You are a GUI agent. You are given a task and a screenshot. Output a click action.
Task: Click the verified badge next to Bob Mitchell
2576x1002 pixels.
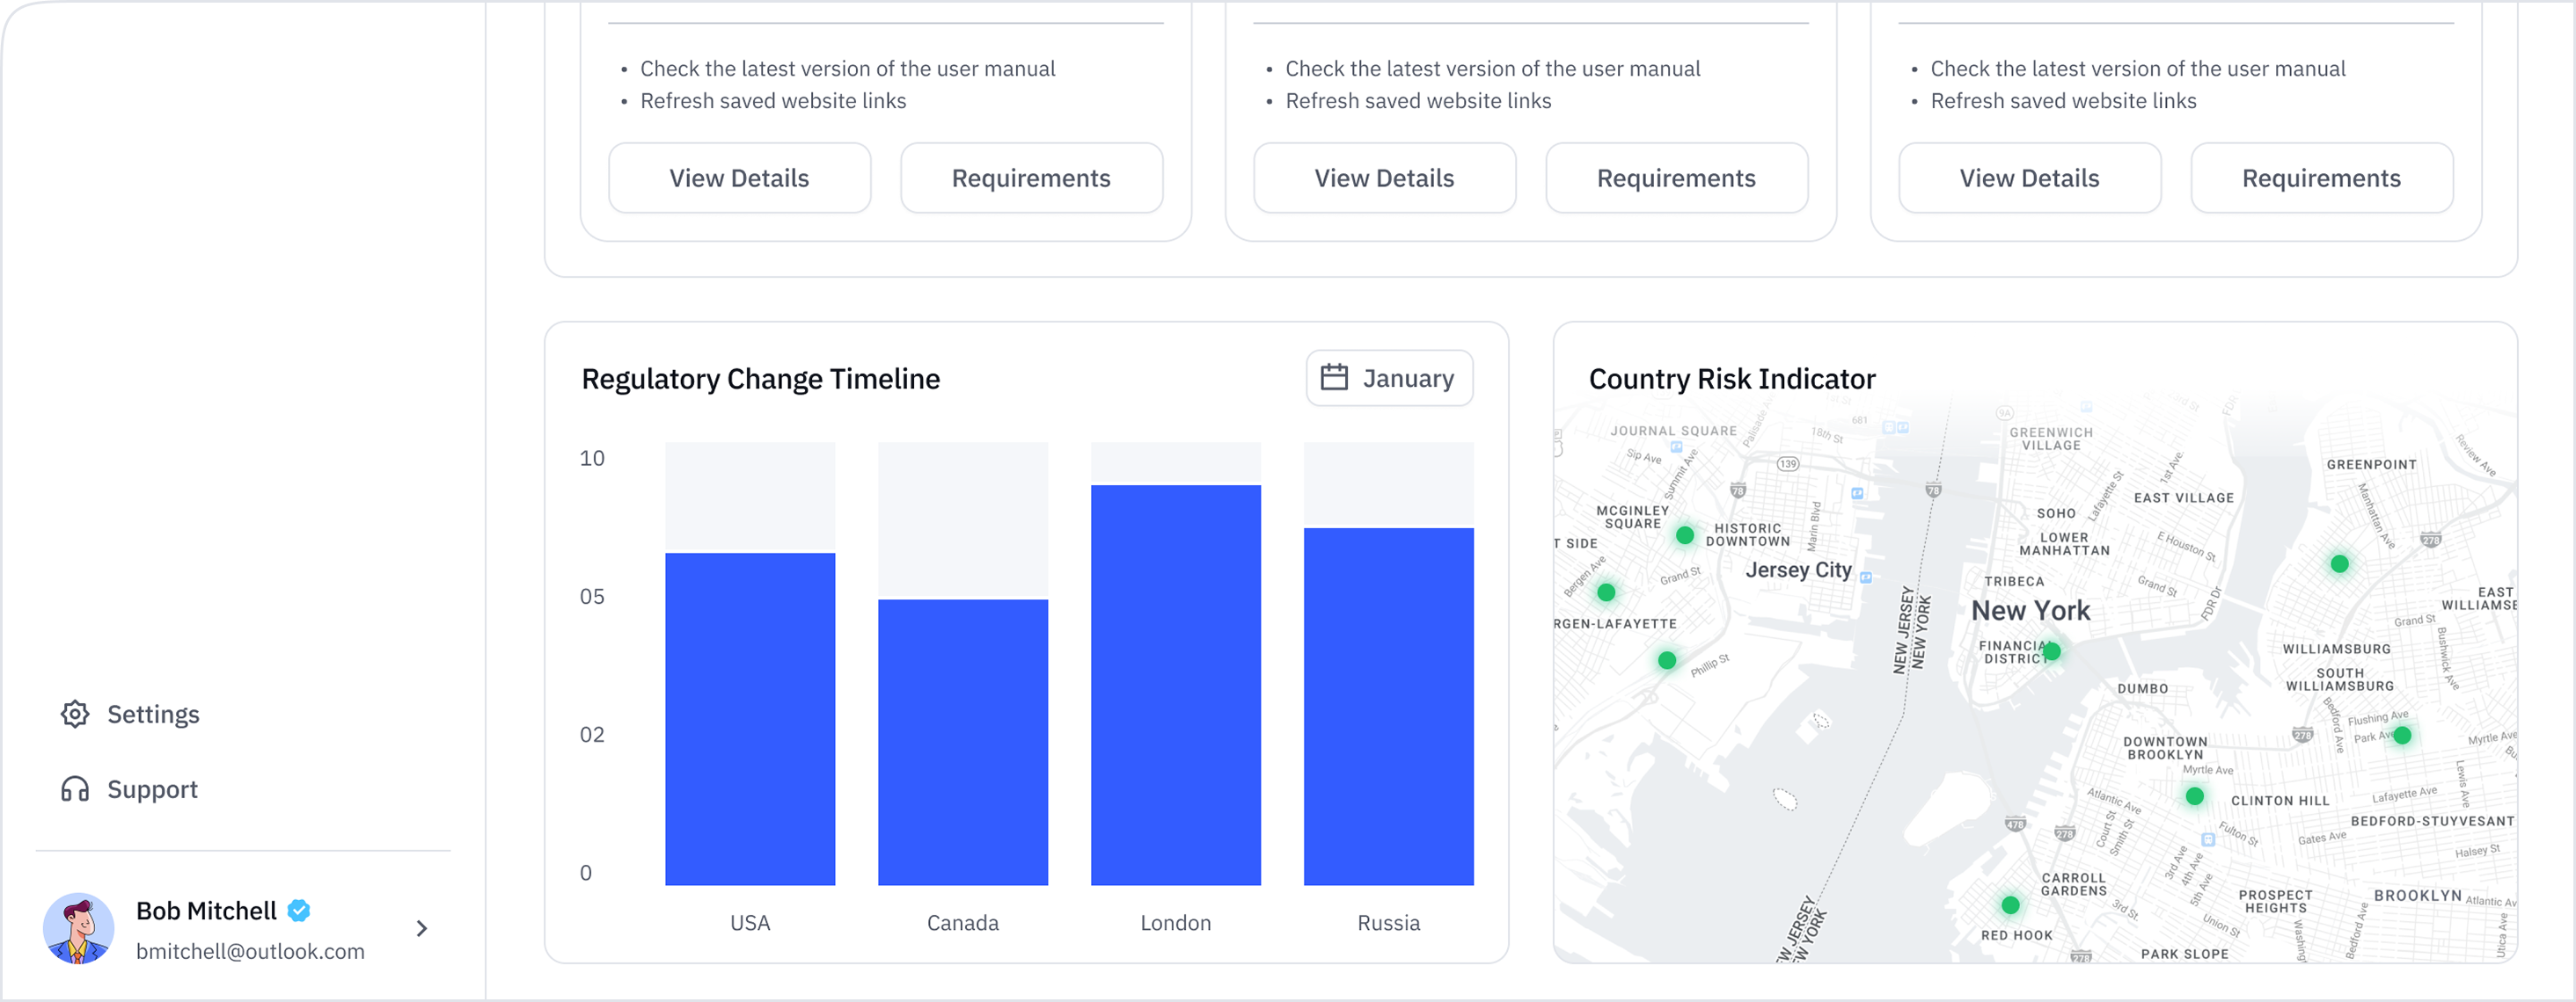pos(299,910)
